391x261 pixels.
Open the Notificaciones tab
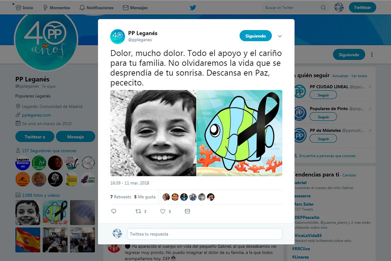96,8
